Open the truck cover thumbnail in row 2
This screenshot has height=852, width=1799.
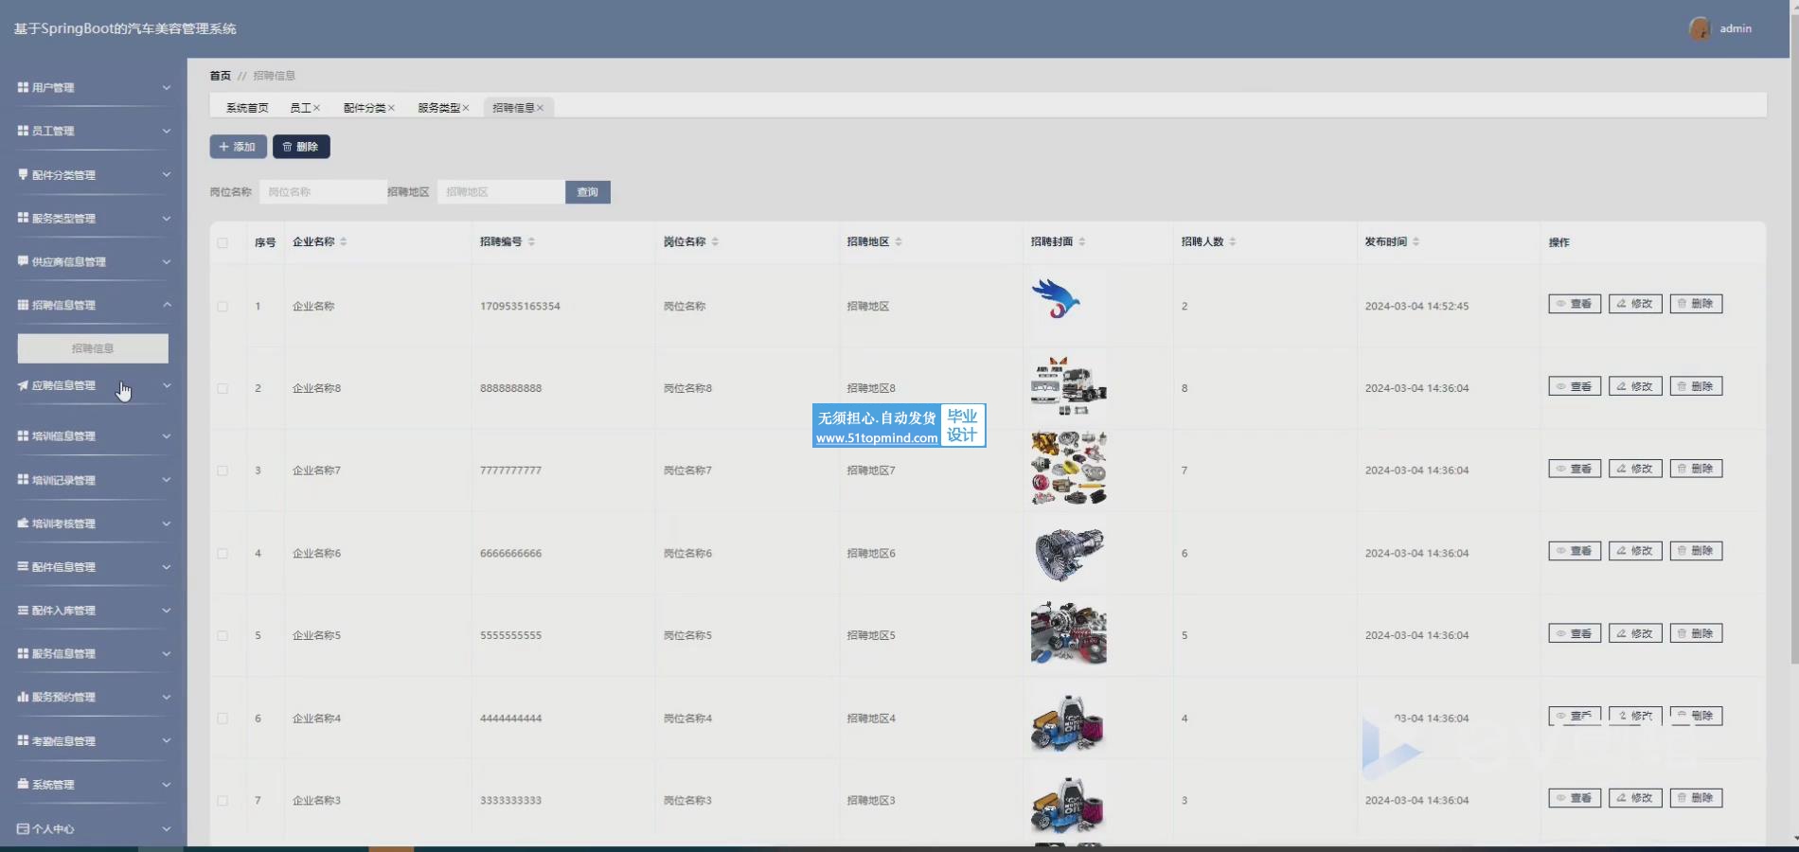[1068, 386]
